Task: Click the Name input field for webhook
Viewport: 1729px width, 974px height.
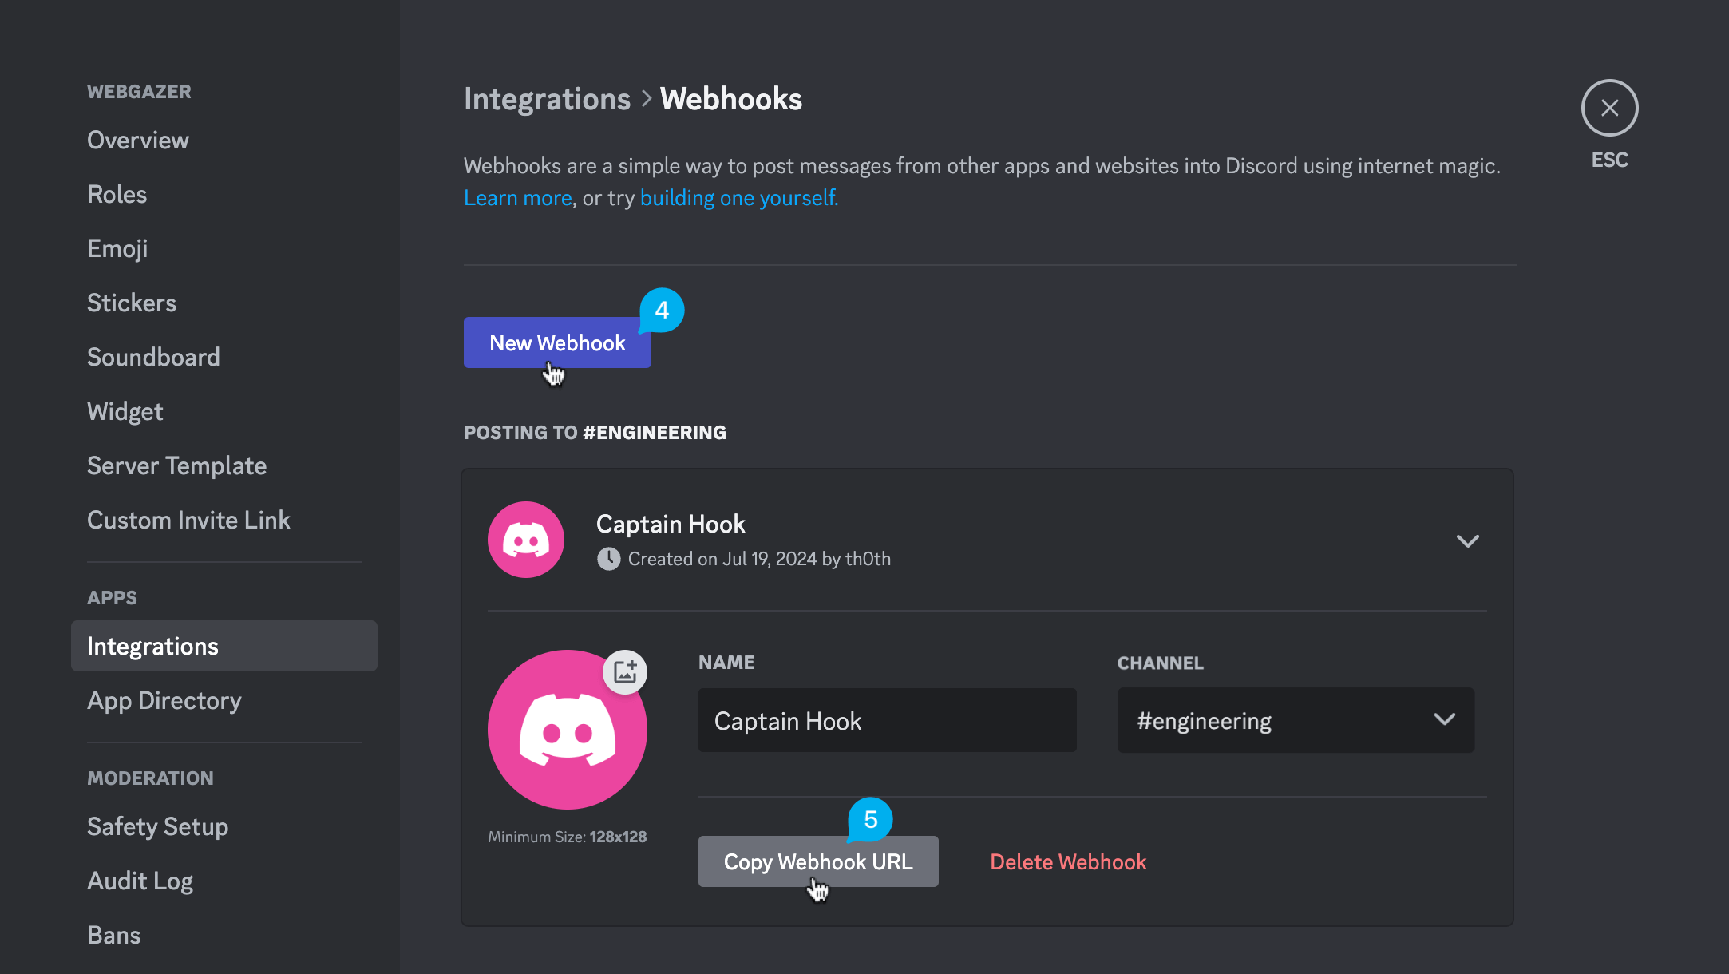Action: (887, 720)
